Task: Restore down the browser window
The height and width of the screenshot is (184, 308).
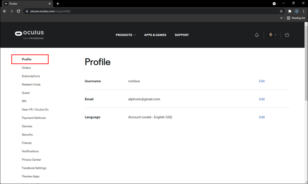Action: (x=293, y=3)
